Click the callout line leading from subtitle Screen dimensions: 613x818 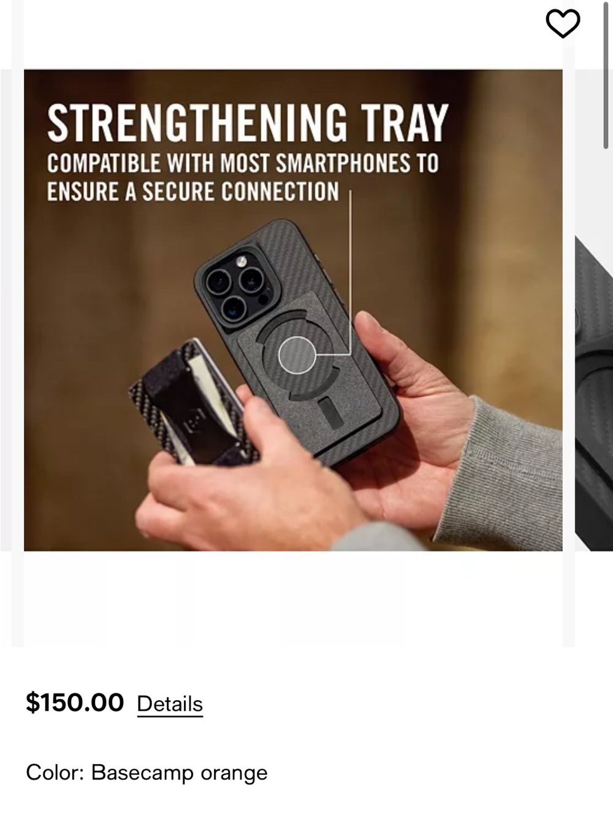click(x=349, y=272)
